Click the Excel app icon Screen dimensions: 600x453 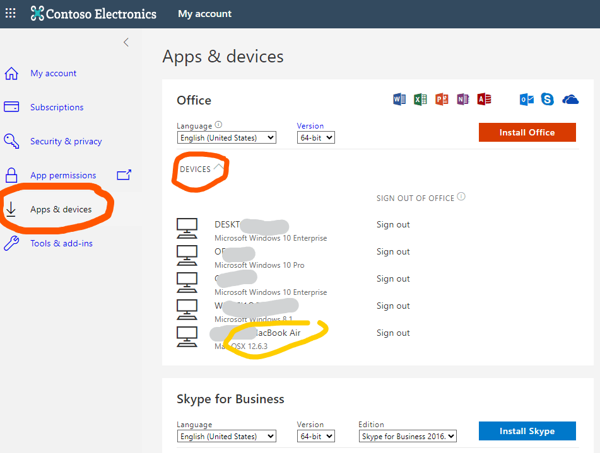point(420,100)
